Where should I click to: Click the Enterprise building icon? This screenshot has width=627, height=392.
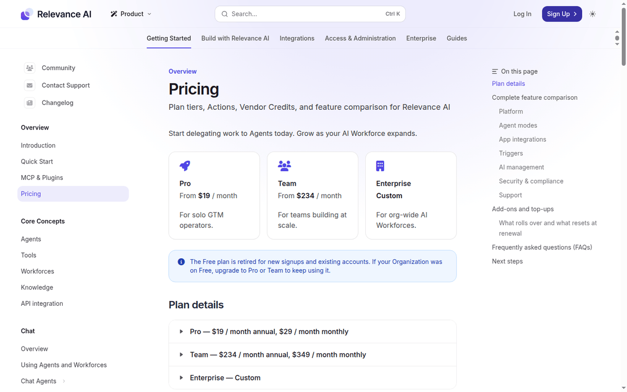380,166
